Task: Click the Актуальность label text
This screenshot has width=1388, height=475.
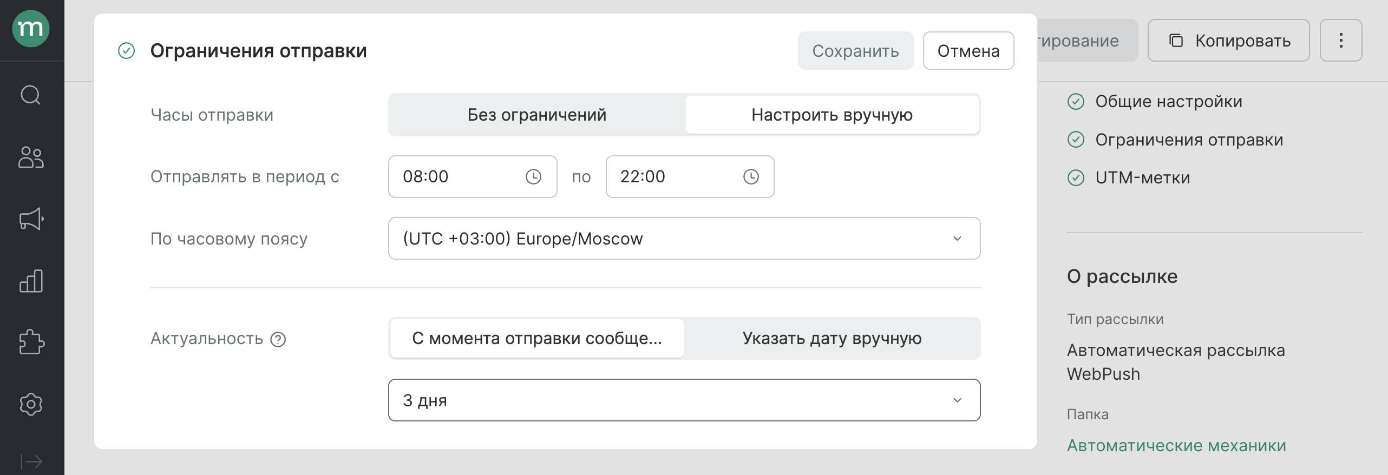Action: [x=207, y=339]
